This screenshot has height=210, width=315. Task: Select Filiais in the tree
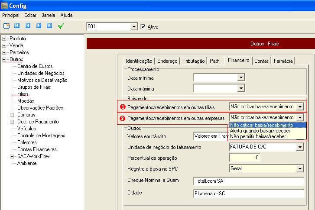click(23, 94)
